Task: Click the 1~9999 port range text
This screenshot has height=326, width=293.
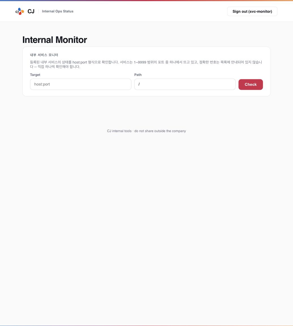Action: tap(140, 62)
